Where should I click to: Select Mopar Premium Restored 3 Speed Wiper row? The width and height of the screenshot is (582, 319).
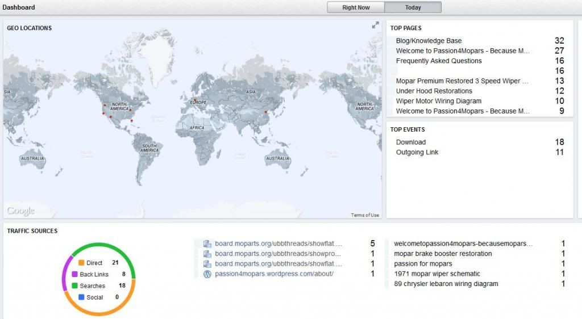[x=480, y=81]
